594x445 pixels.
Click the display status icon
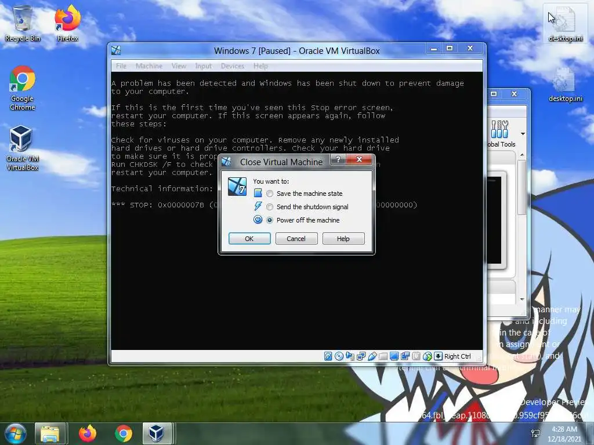(x=394, y=356)
